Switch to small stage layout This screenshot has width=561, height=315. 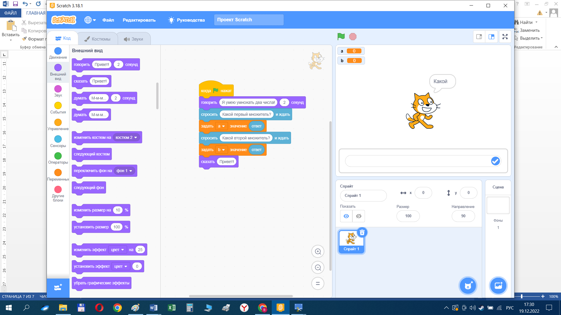pyautogui.click(x=479, y=37)
